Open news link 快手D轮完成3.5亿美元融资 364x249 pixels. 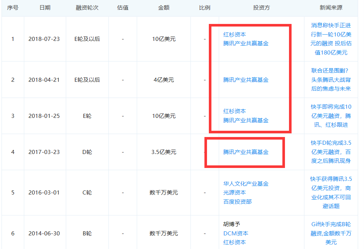pos(331,152)
